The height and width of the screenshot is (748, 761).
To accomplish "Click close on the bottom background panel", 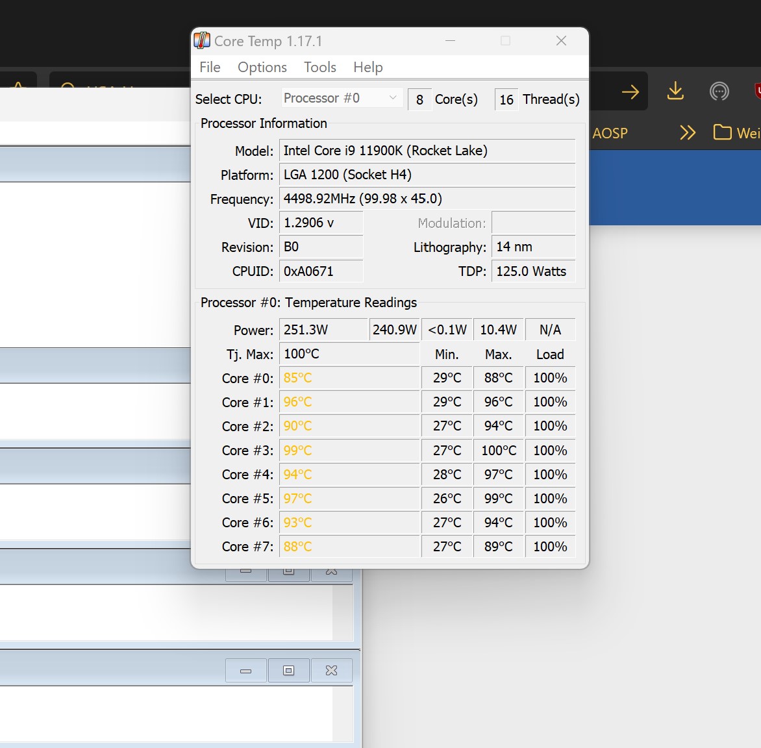I will pos(332,671).
